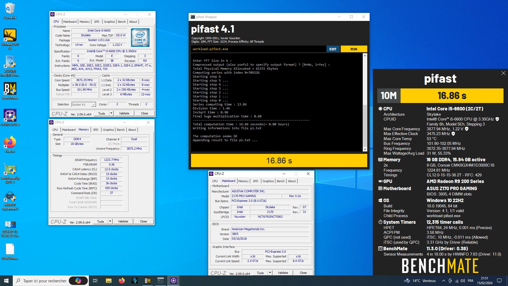Open Task View on the taskbar
This screenshot has height=286, width=508.
(95, 281)
